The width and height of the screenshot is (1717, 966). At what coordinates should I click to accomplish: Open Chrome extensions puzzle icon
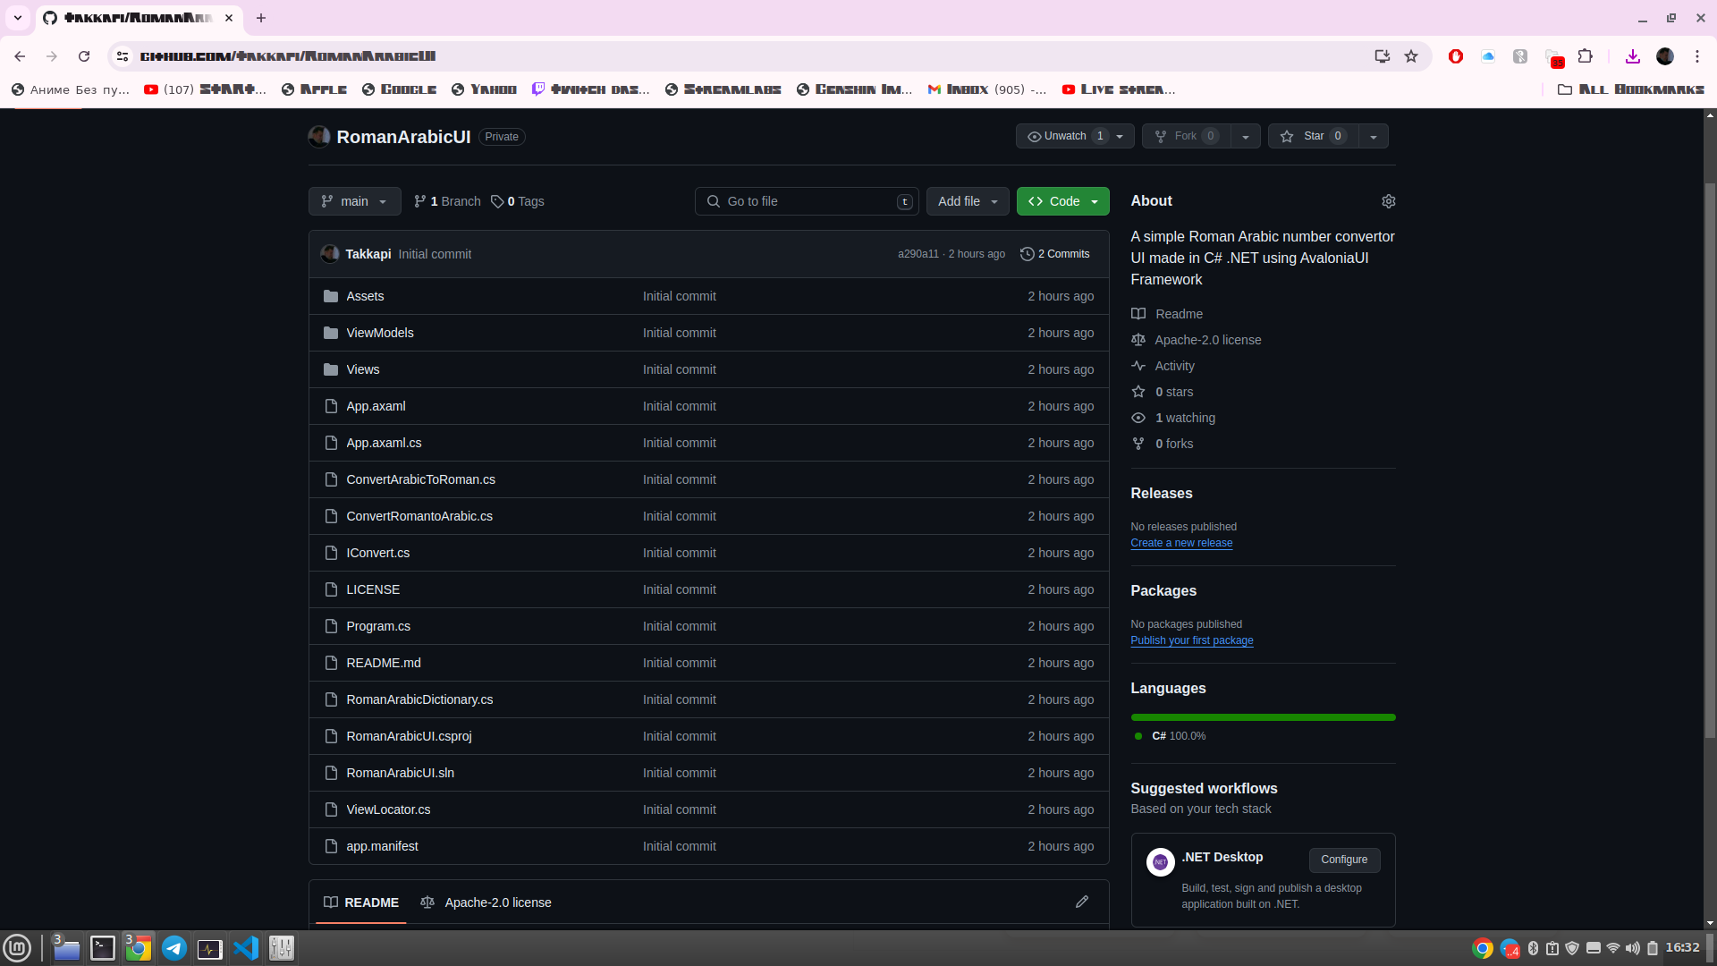coord(1585,56)
